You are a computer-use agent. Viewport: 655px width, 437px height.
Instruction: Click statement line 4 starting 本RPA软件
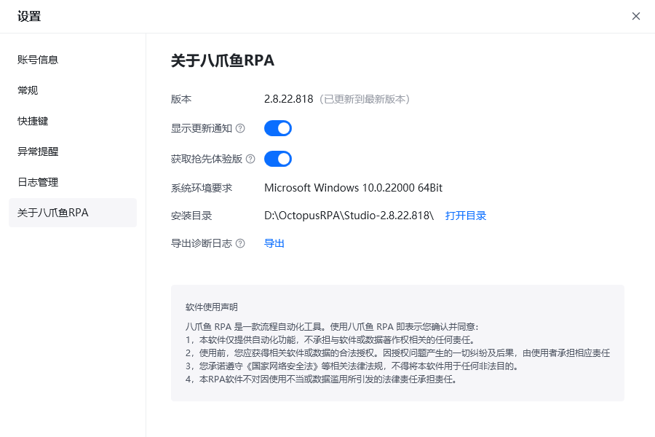click(x=322, y=379)
